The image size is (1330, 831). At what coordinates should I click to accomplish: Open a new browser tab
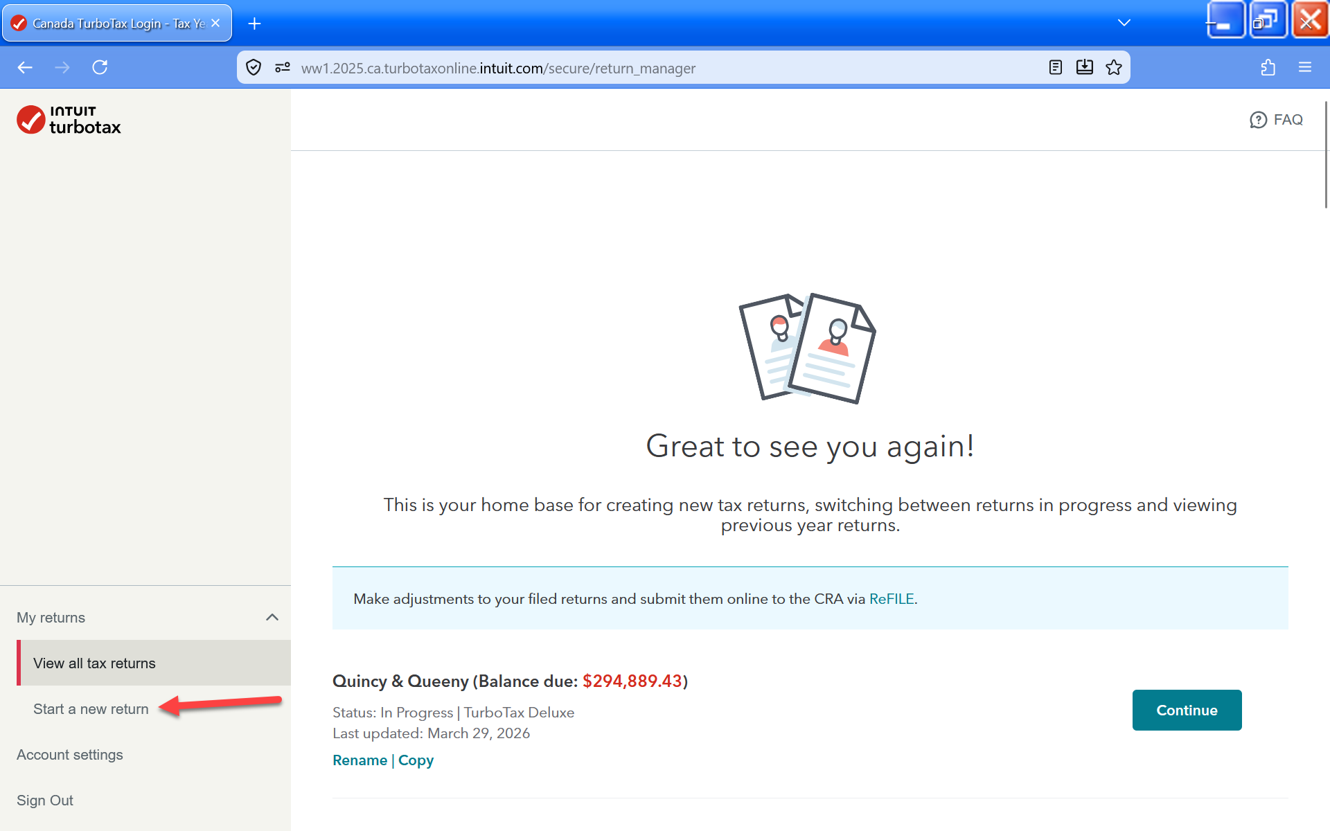click(x=254, y=24)
